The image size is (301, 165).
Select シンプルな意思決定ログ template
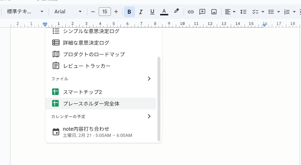(101, 31)
